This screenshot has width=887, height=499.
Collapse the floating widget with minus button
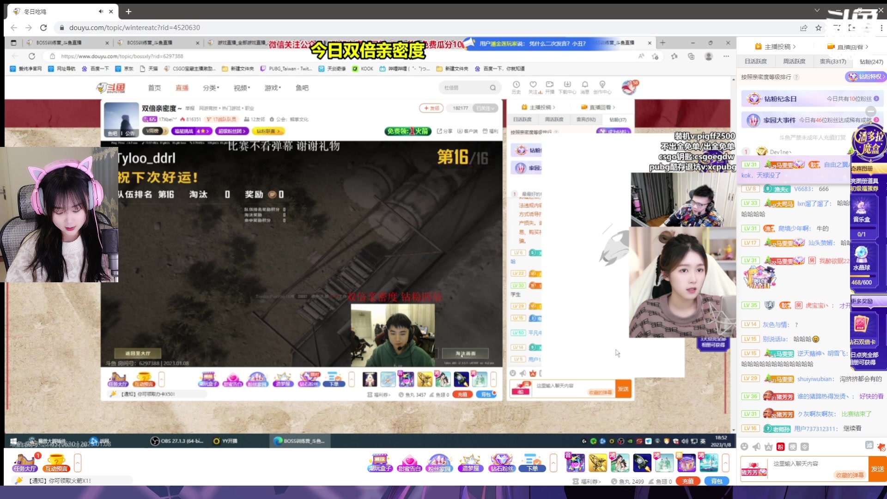pyautogui.click(x=871, y=111)
